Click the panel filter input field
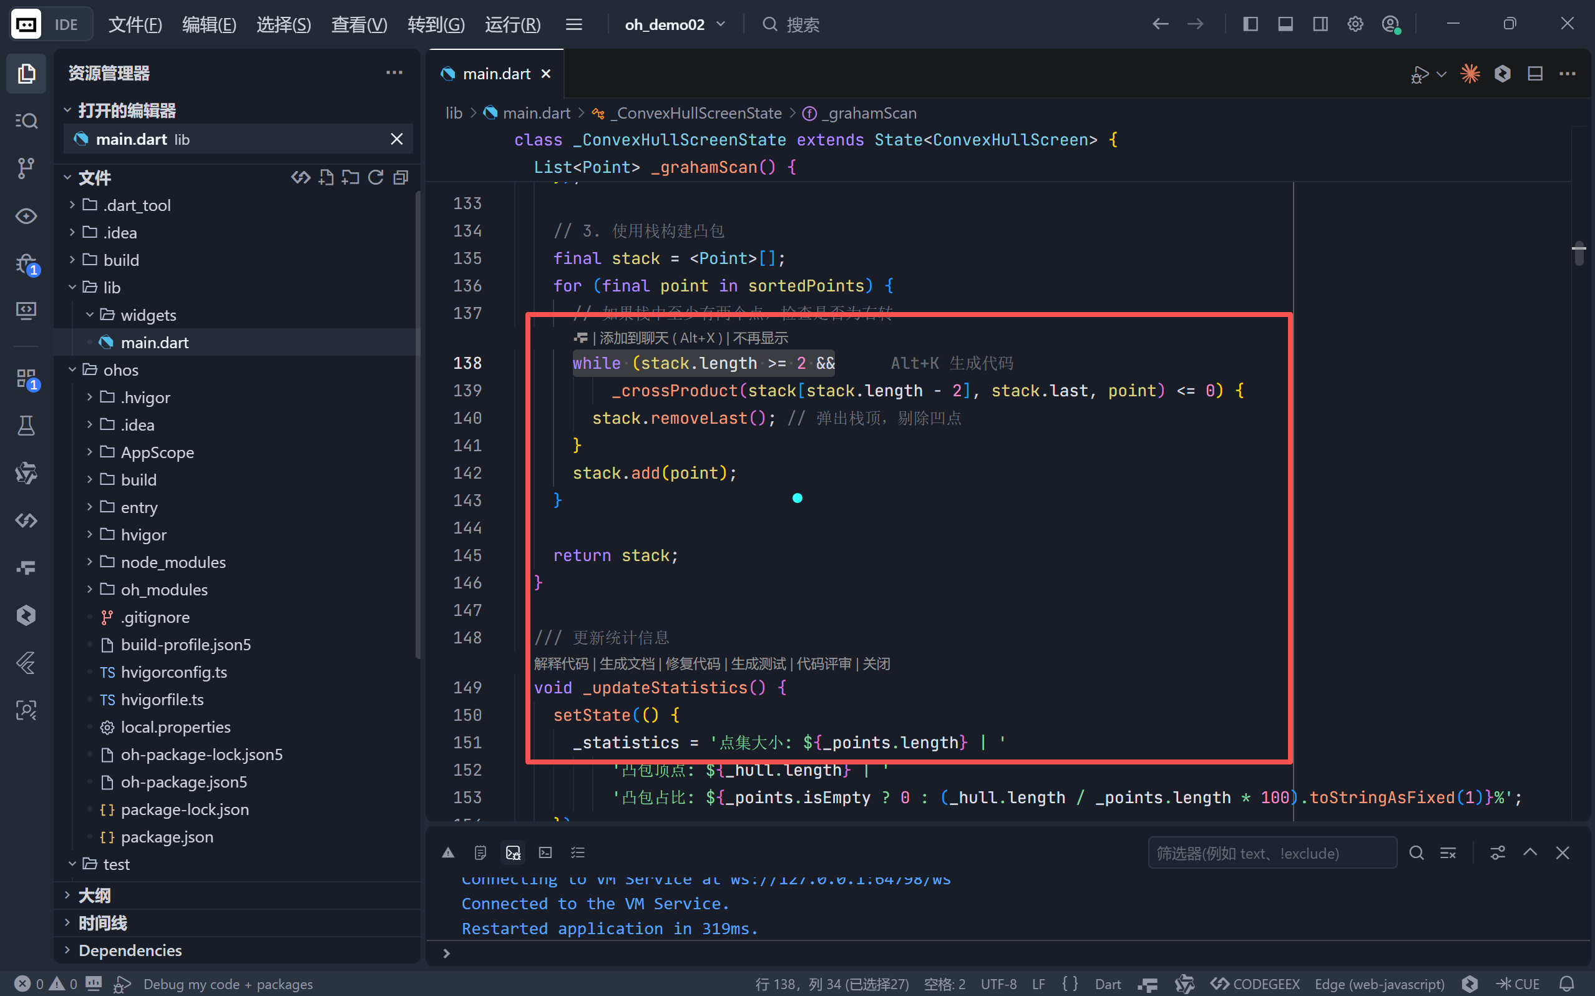This screenshot has width=1595, height=996. pos(1271,853)
